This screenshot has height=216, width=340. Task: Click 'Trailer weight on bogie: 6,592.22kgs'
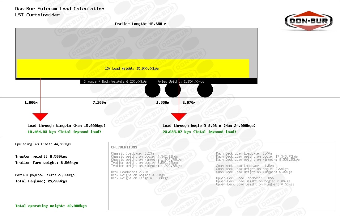click(x=144, y=163)
